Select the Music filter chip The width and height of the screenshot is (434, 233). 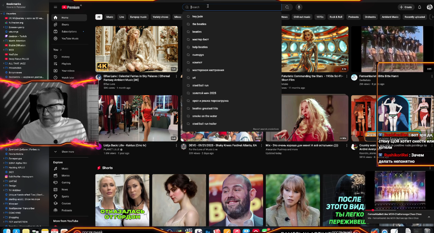point(110,17)
